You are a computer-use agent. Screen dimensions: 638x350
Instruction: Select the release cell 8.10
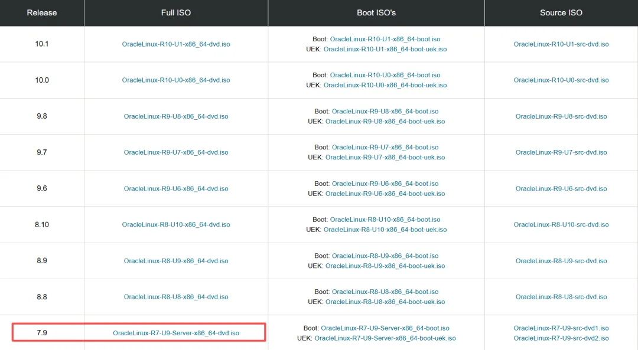pyautogui.click(x=42, y=224)
